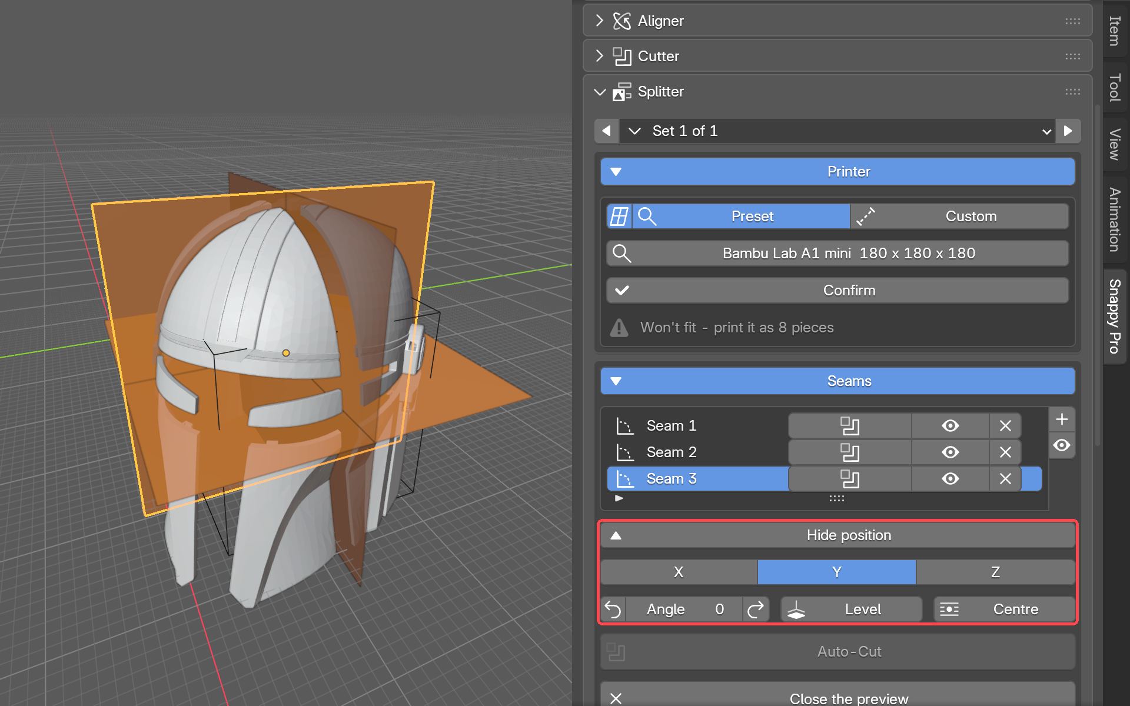Switch to Custom printer size
The image size is (1130, 706).
click(x=960, y=217)
